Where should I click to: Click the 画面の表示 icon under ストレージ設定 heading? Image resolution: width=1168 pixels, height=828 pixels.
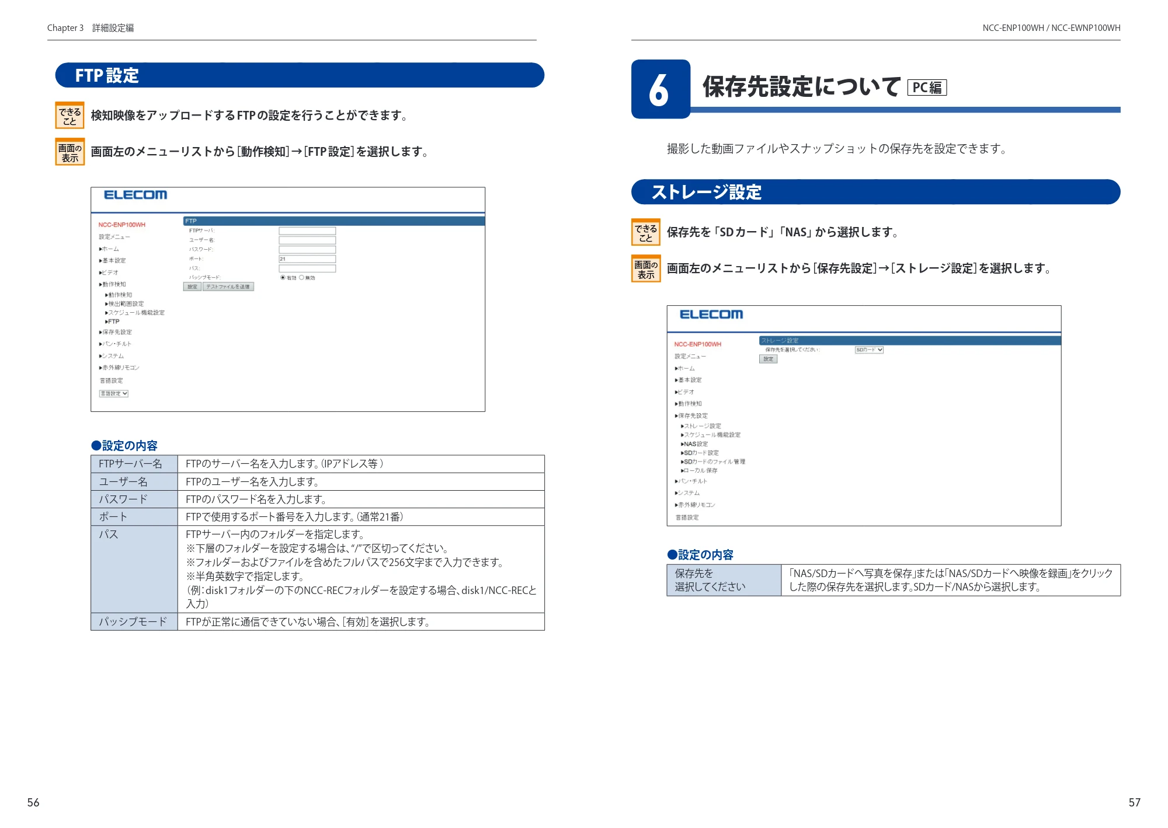point(646,268)
